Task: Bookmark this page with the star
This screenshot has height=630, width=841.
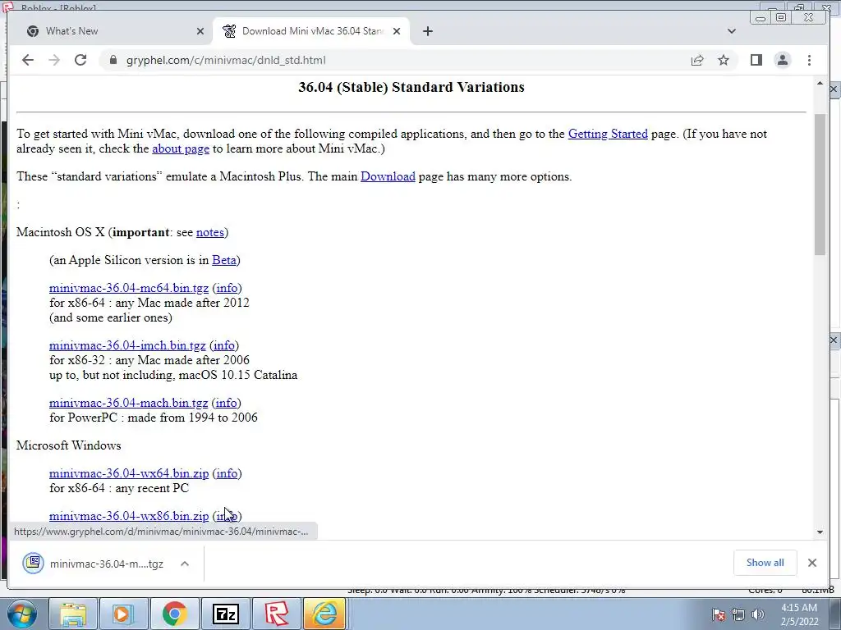Action: tap(724, 60)
